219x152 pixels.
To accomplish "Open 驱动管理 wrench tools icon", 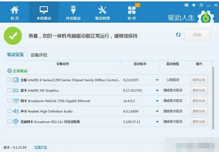I will click(102, 10).
